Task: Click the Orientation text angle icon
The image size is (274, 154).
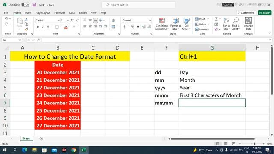Action: (x=101, y=21)
